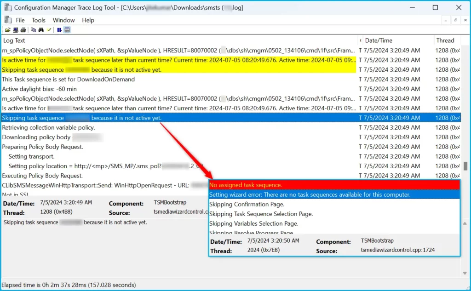Click the Highlight marker toolbar icon
Viewport: 471px width, 291px height.
click(49, 30)
